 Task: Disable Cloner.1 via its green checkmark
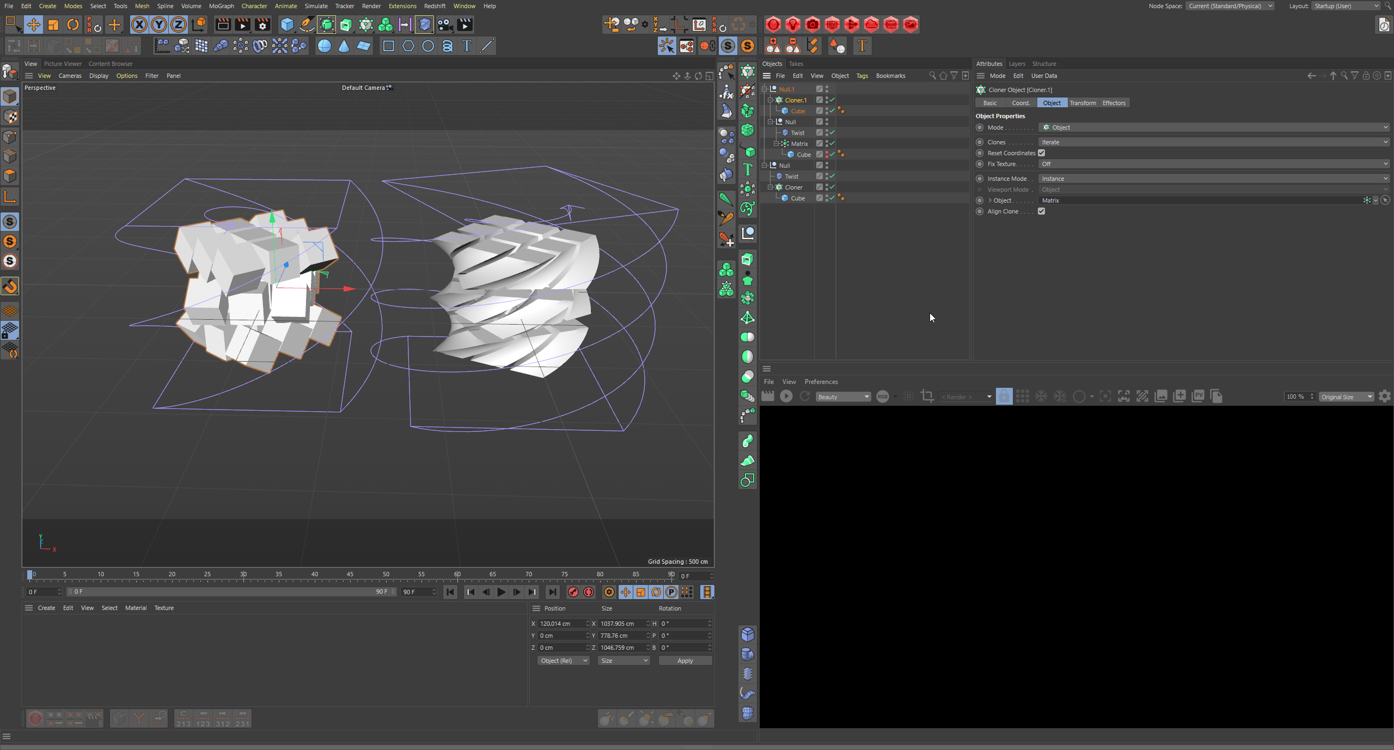(832, 100)
